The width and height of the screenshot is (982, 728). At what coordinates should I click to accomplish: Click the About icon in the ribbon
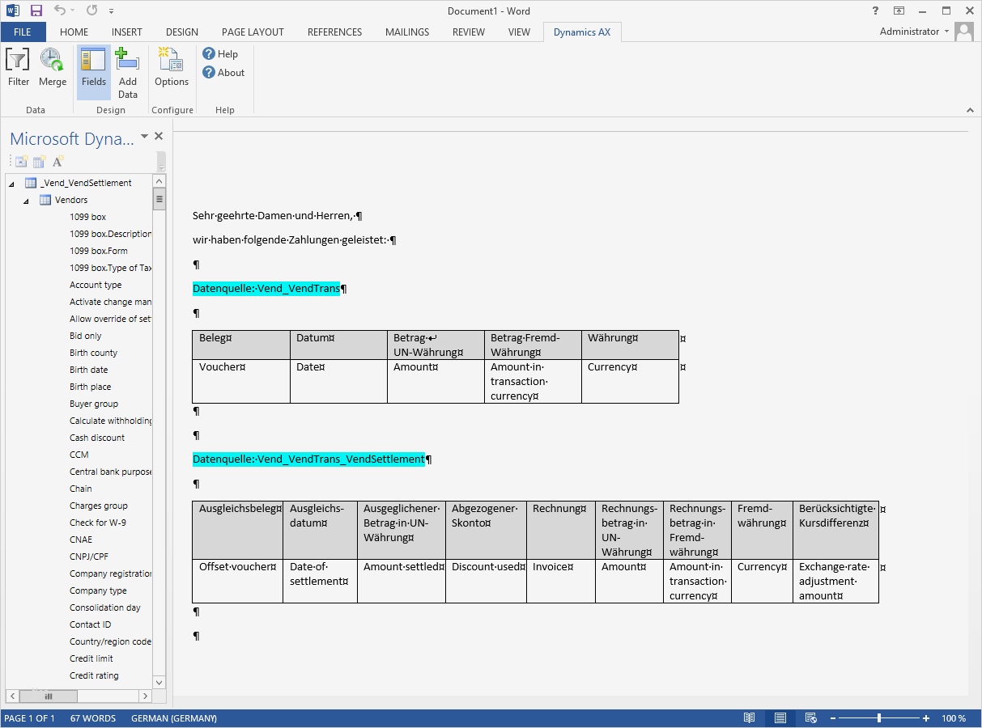[209, 73]
